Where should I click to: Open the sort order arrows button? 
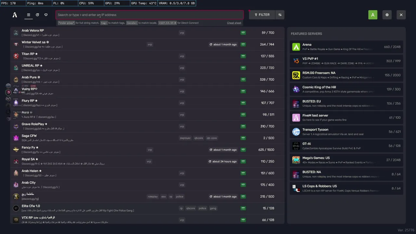(280, 15)
